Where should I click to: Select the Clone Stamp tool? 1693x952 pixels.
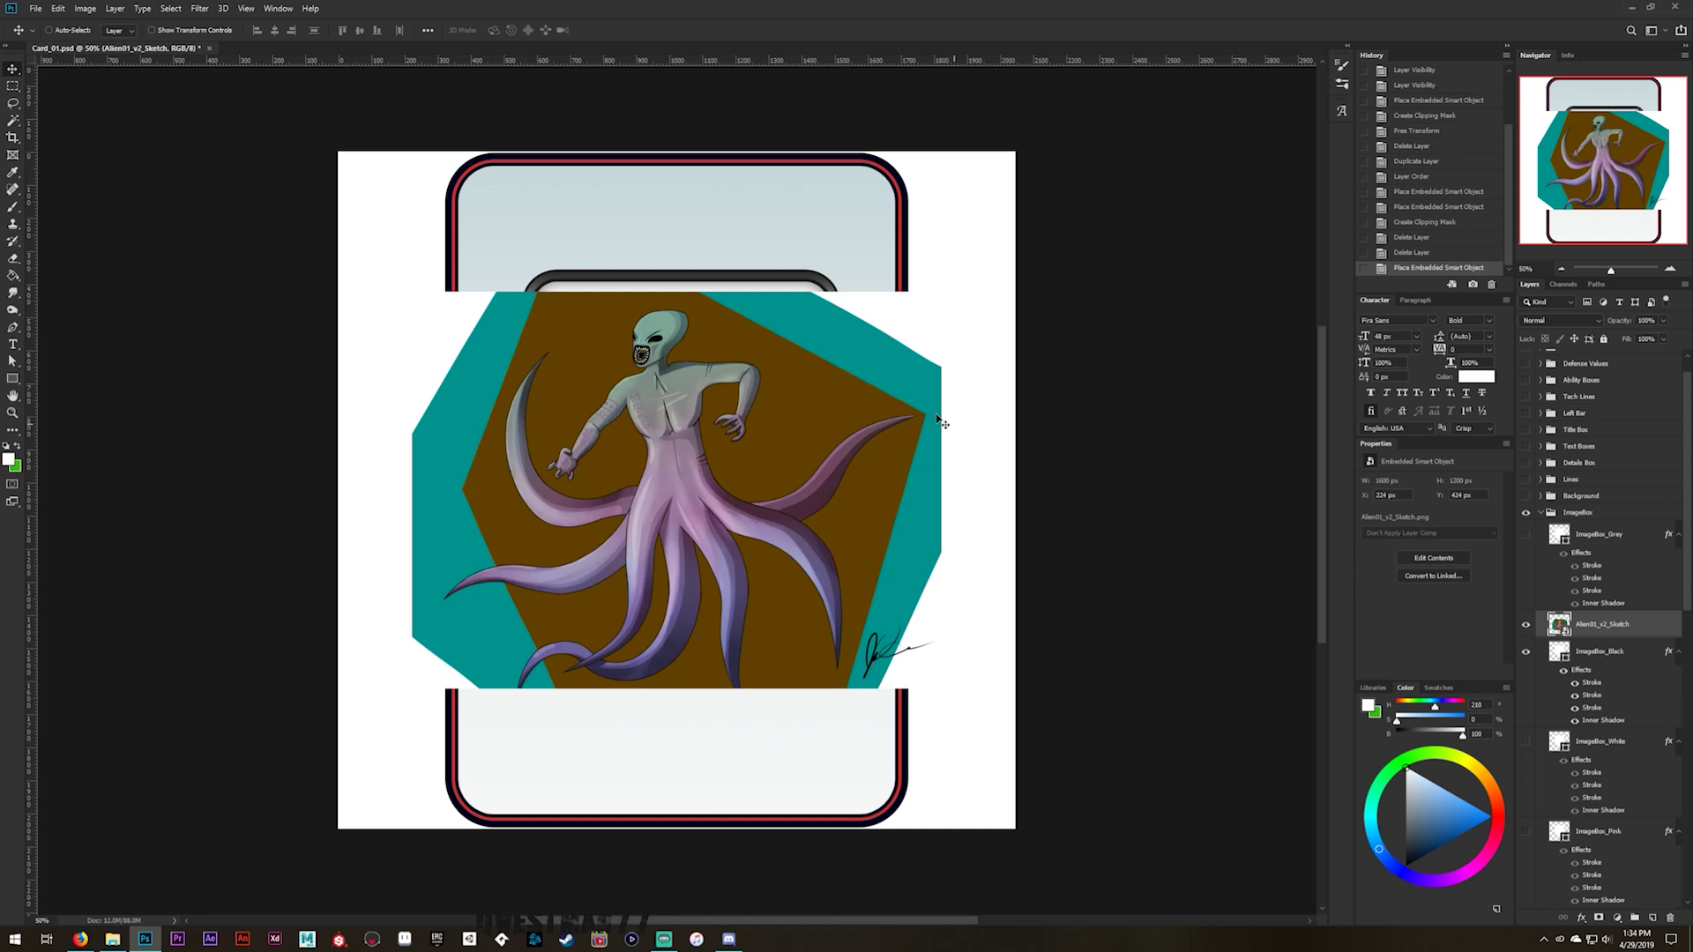click(12, 224)
